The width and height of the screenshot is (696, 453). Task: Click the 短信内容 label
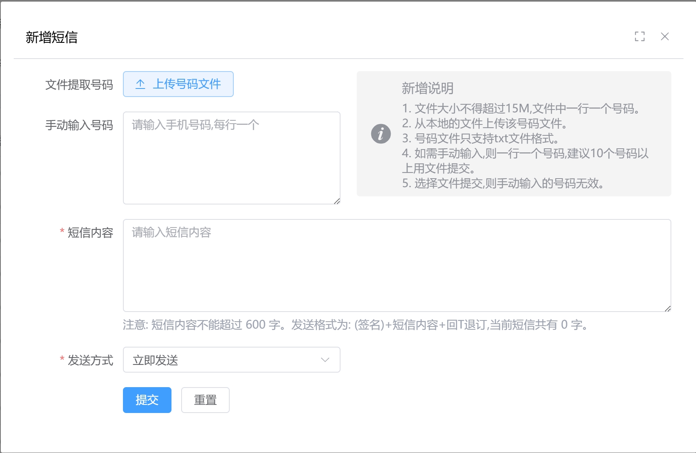click(x=90, y=233)
